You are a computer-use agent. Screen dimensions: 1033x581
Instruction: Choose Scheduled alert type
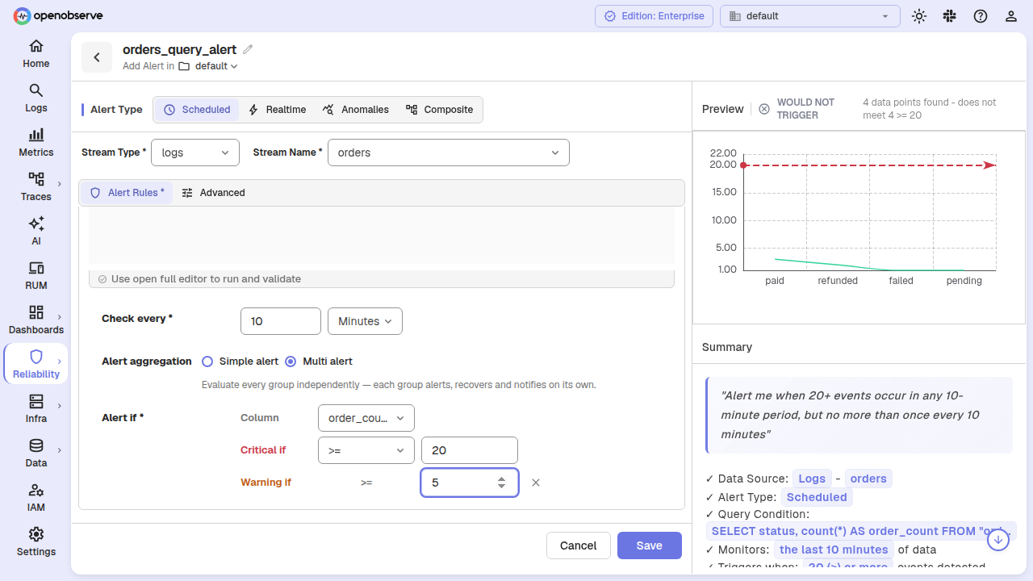coord(197,110)
